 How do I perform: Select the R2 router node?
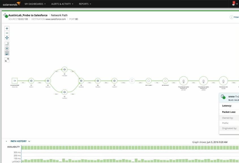click(x=48, y=81)
